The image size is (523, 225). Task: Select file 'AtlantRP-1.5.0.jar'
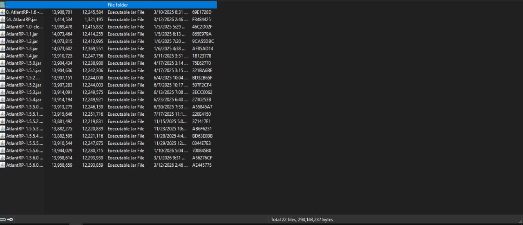click(x=24, y=63)
